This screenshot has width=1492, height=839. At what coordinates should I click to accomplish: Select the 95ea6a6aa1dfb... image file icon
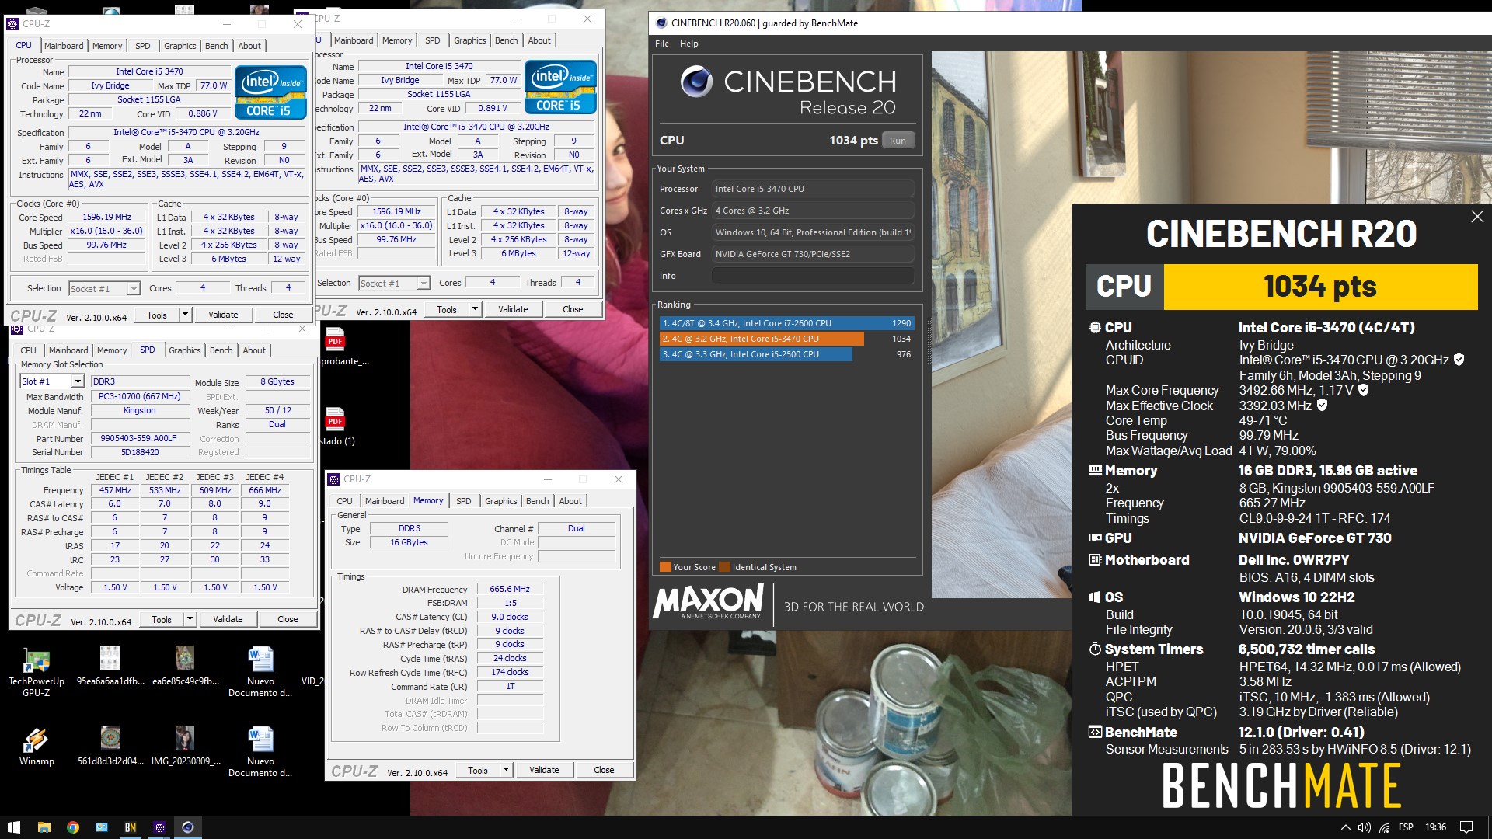tap(110, 666)
